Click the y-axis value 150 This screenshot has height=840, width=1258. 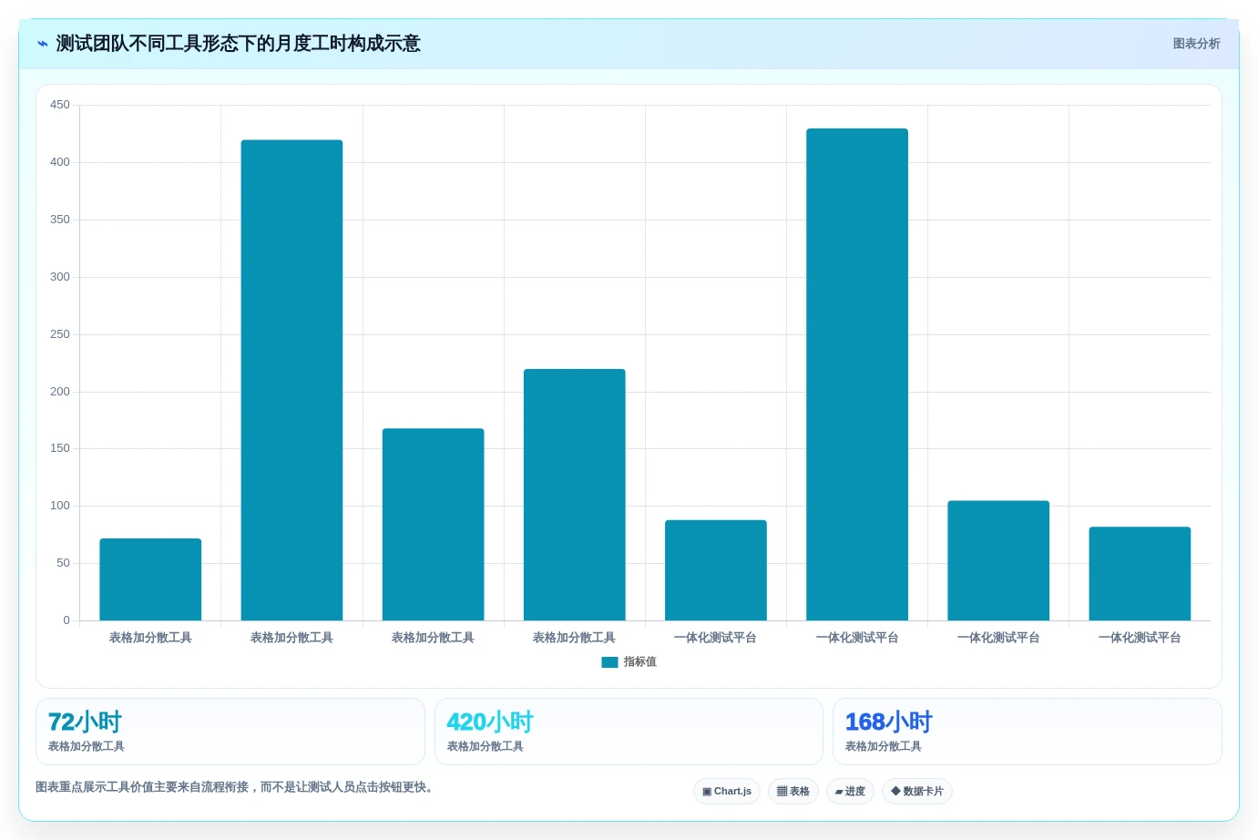click(60, 448)
